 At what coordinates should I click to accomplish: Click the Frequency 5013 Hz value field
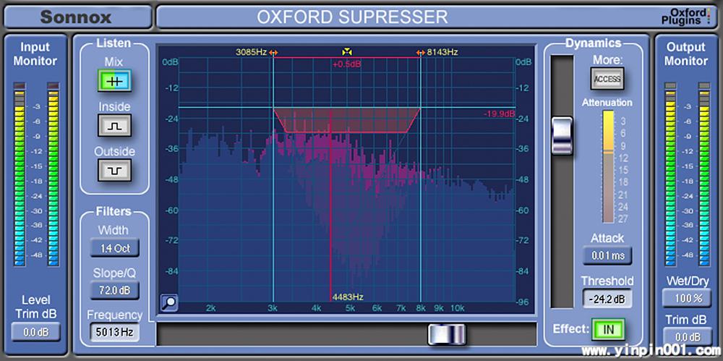114,333
